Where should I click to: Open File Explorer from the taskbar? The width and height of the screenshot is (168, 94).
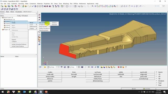click(19, 92)
